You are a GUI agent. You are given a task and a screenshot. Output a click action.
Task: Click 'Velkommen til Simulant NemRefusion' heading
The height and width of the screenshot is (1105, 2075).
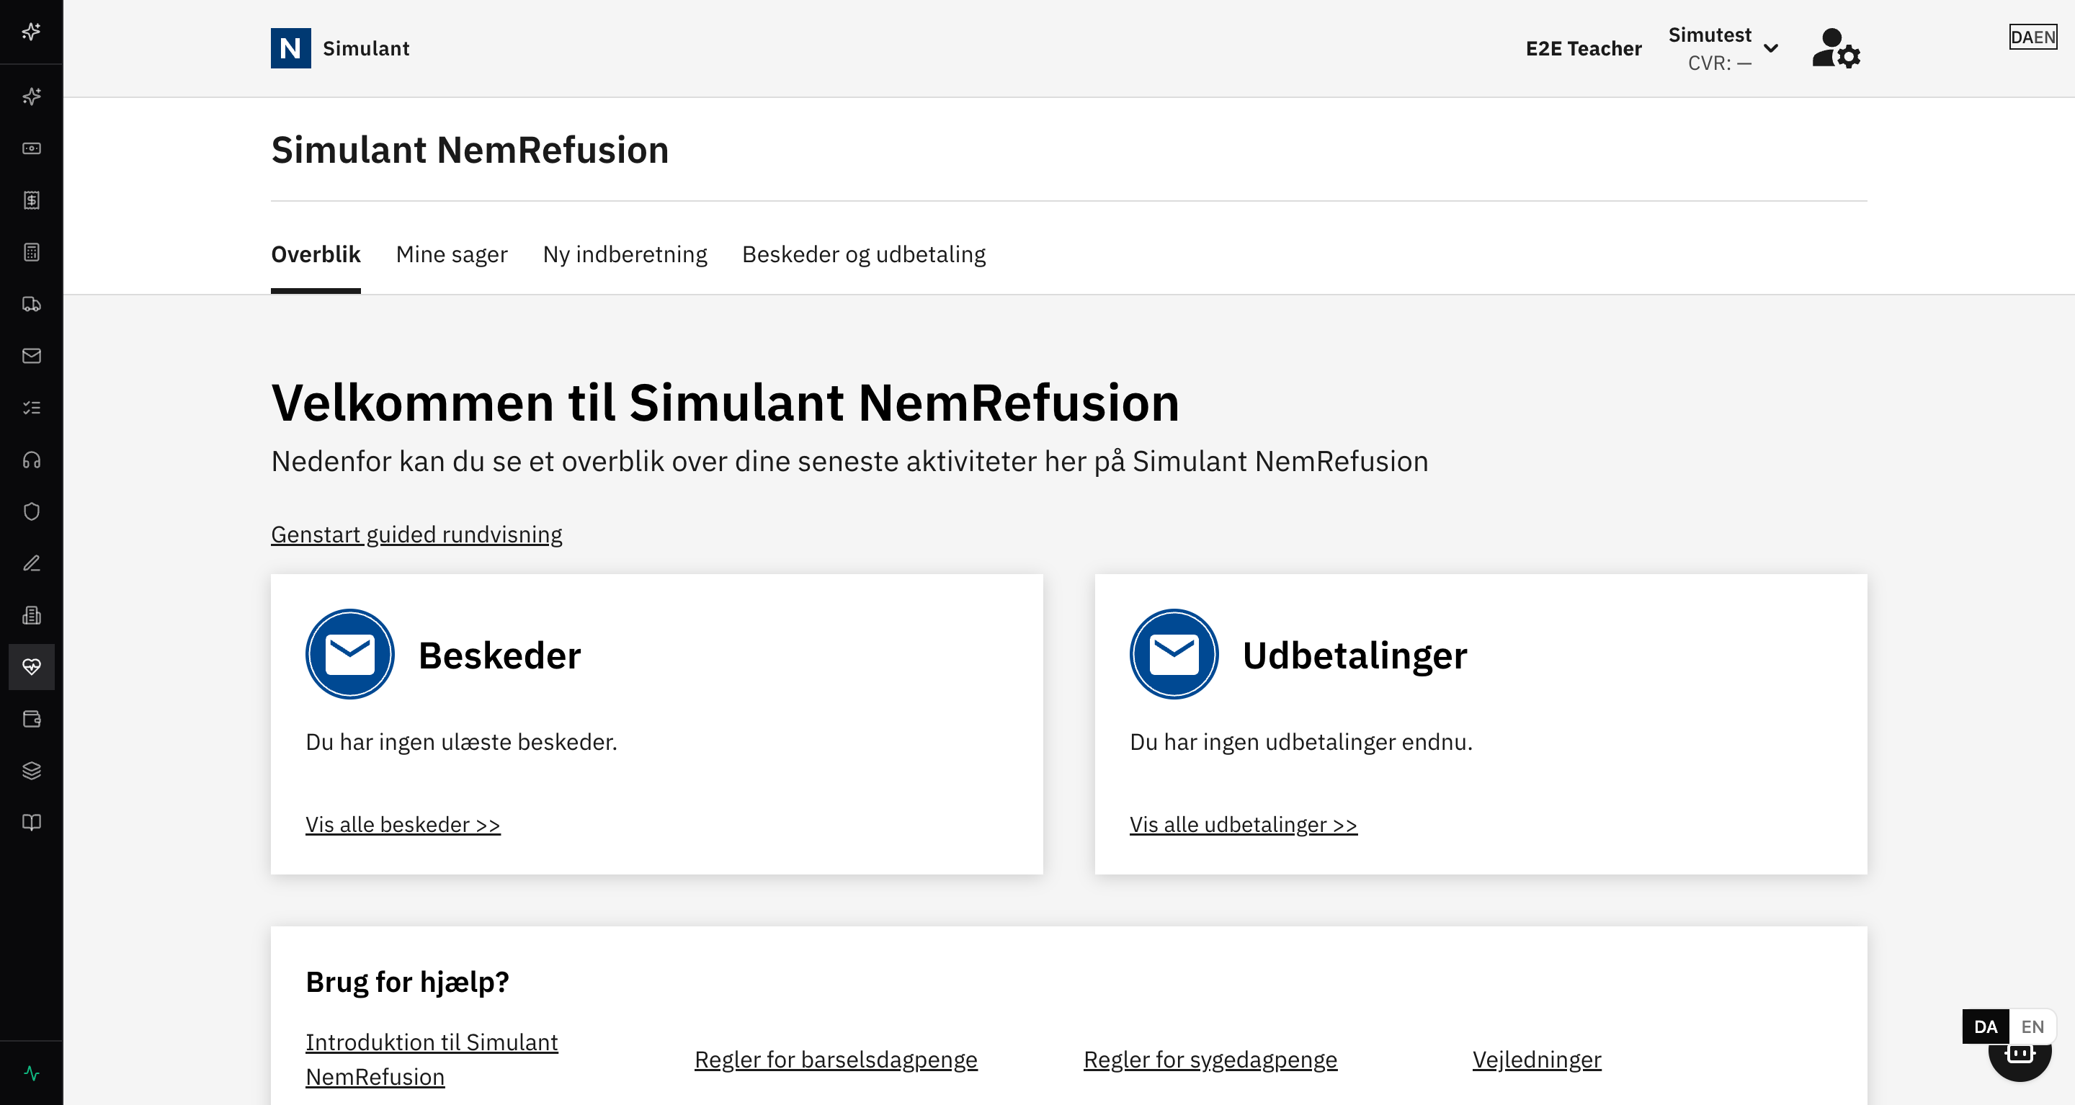(x=725, y=402)
